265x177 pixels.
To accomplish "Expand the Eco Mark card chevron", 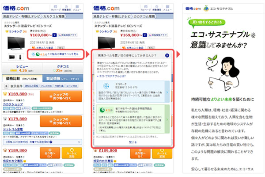I will point(167,92).
